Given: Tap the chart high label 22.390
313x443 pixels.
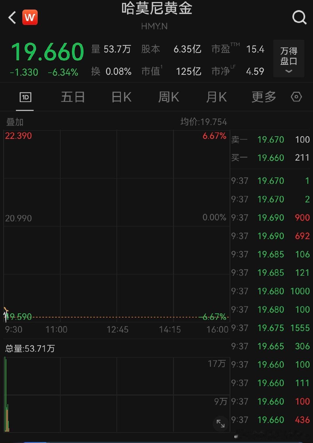Looking at the screenshot, I should tap(19, 136).
